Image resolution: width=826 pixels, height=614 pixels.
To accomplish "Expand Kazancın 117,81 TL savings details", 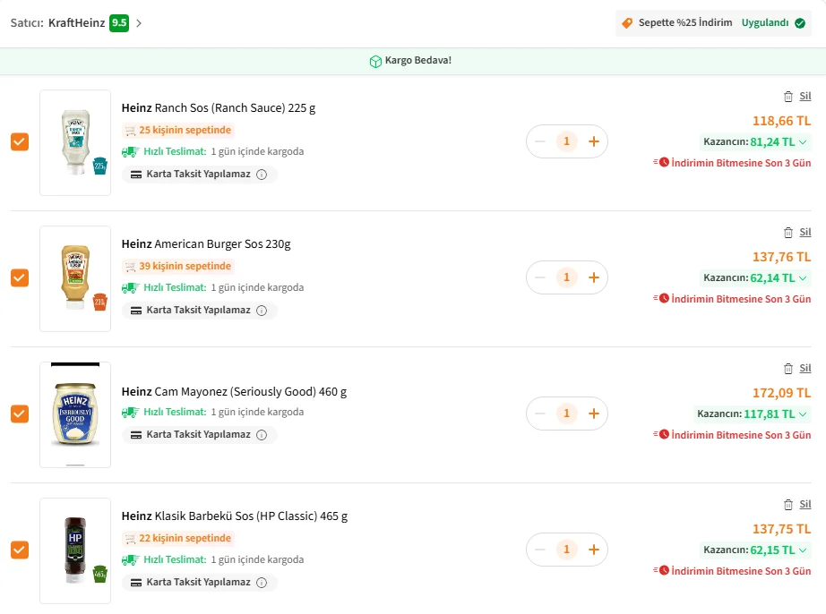I will tap(752, 414).
